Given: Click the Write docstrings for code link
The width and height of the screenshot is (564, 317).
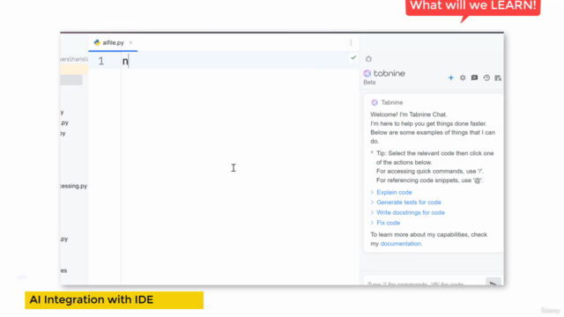Looking at the screenshot, I should (411, 212).
